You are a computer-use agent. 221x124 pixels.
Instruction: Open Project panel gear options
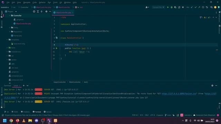[x=46, y=11]
